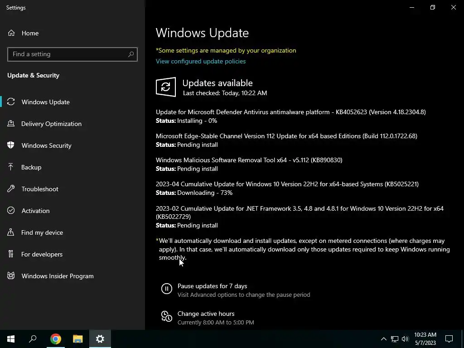Click the pause circle icon beside Pause updates
This screenshot has width=464, height=348.
pyautogui.click(x=167, y=289)
